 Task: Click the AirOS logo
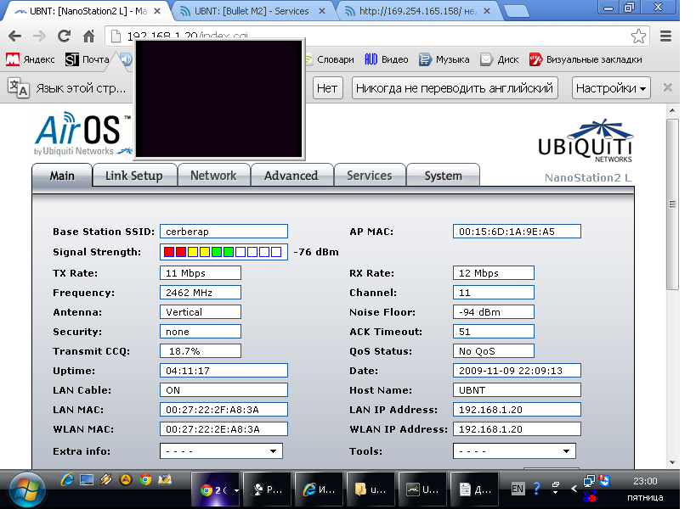tap(83, 133)
